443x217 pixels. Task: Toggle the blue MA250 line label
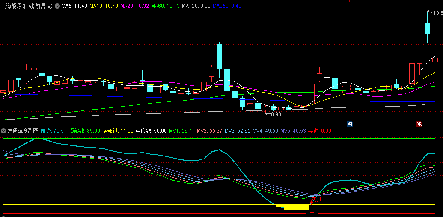tap(227, 6)
